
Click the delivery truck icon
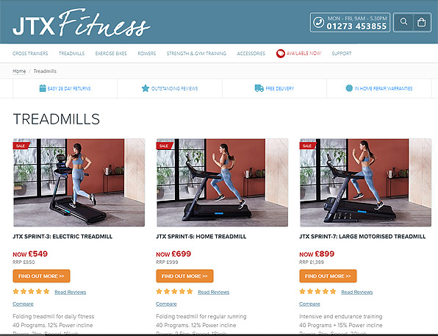(x=259, y=88)
